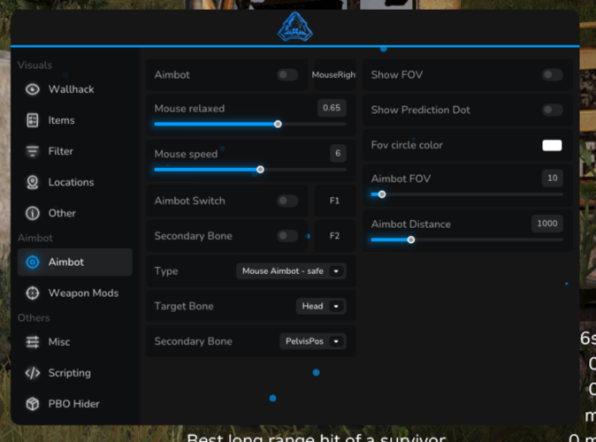Click the Filter icon in the sidebar
This screenshot has height=442, width=596.
(33, 151)
